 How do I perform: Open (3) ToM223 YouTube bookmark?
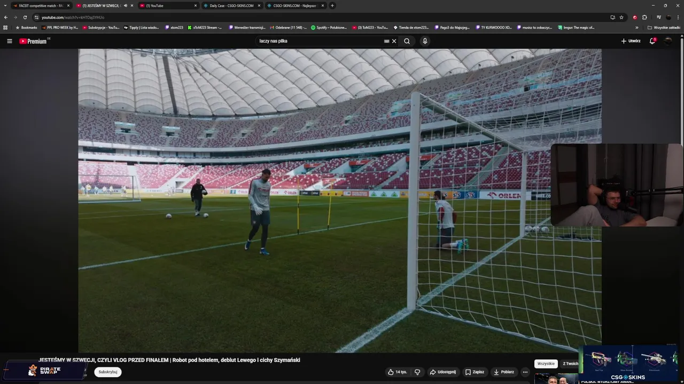pyautogui.click(x=370, y=27)
